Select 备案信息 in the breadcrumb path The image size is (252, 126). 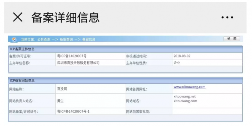click(89, 39)
